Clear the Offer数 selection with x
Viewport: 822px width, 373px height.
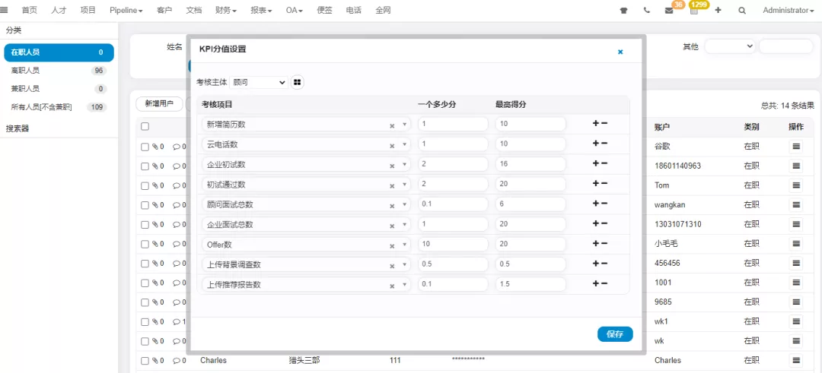point(392,246)
